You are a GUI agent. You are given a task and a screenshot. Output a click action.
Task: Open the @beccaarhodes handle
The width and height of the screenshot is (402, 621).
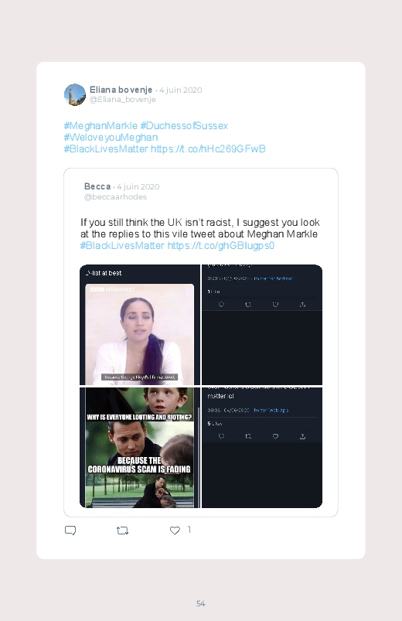pos(115,197)
